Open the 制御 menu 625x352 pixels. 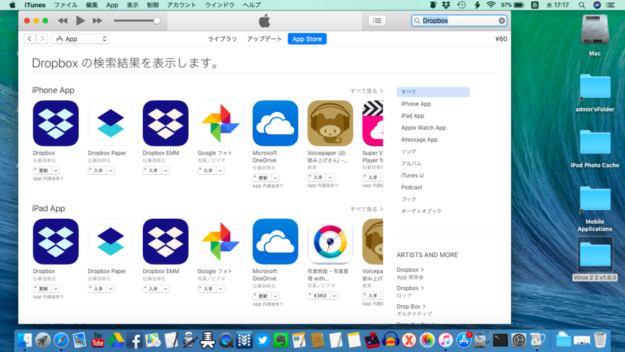pyautogui.click(x=153, y=5)
